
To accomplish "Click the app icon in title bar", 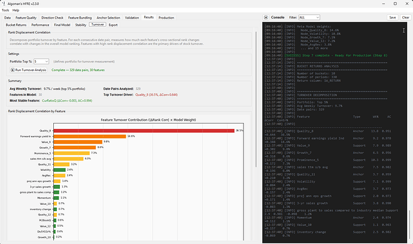I will point(4,4).
